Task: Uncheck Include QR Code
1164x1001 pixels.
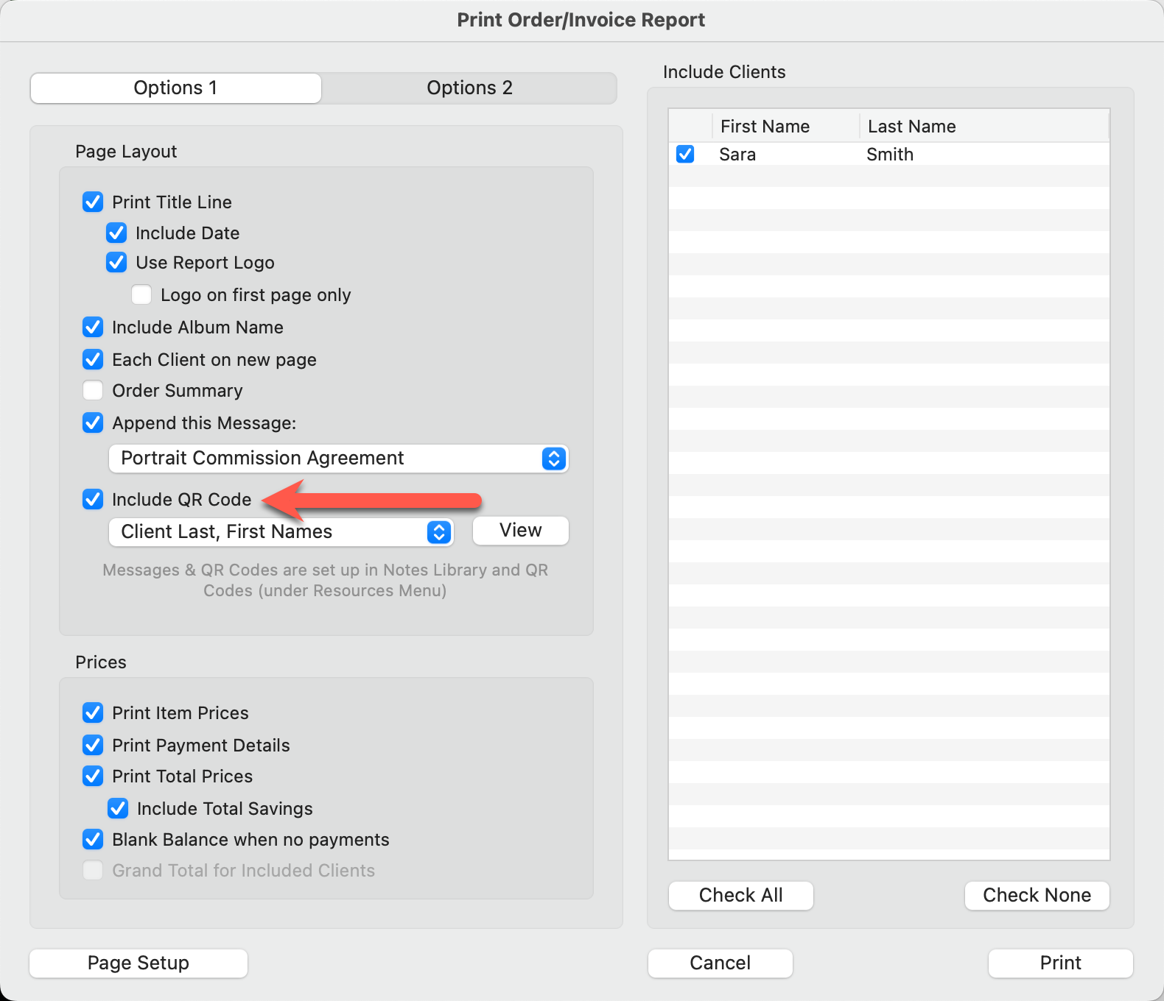Action: 93,499
